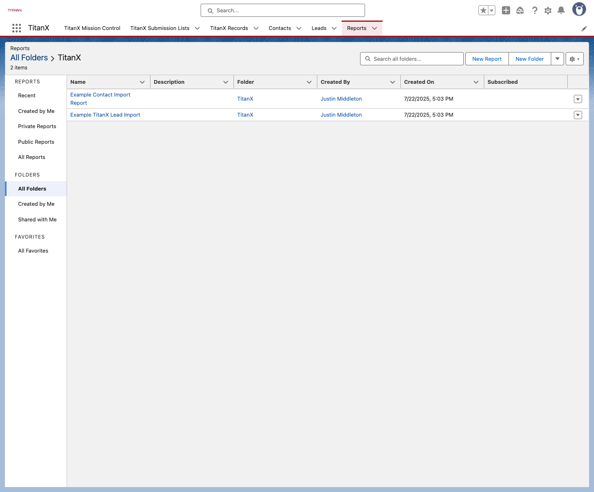Image resolution: width=594 pixels, height=492 pixels.
Task: Show Recent reports in sidebar
Action: pyautogui.click(x=27, y=96)
